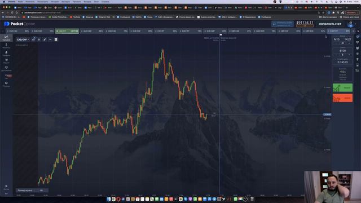This screenshot has width=361, height=203.
Task: Select the last highlighted CAD/CHF asset tab
Action: (338, 31)
